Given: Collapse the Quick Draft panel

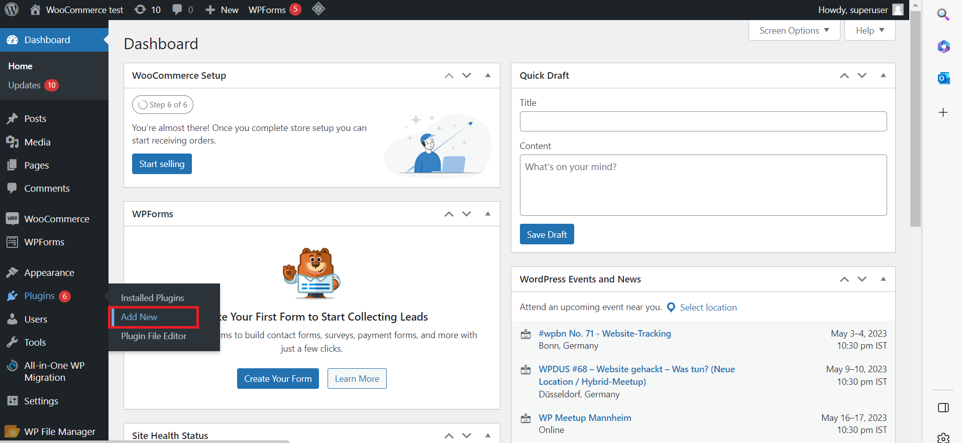Looking at the screenshot, I should point(883,75).
